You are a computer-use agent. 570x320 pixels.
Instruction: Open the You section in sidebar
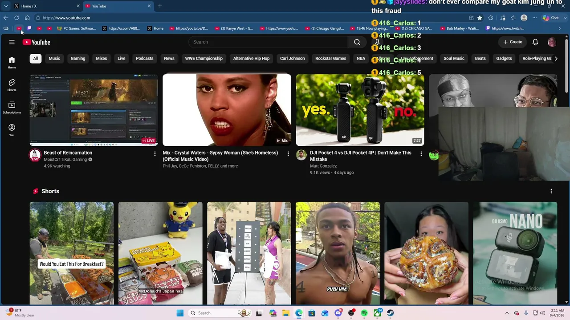click(x=12, y=130)
